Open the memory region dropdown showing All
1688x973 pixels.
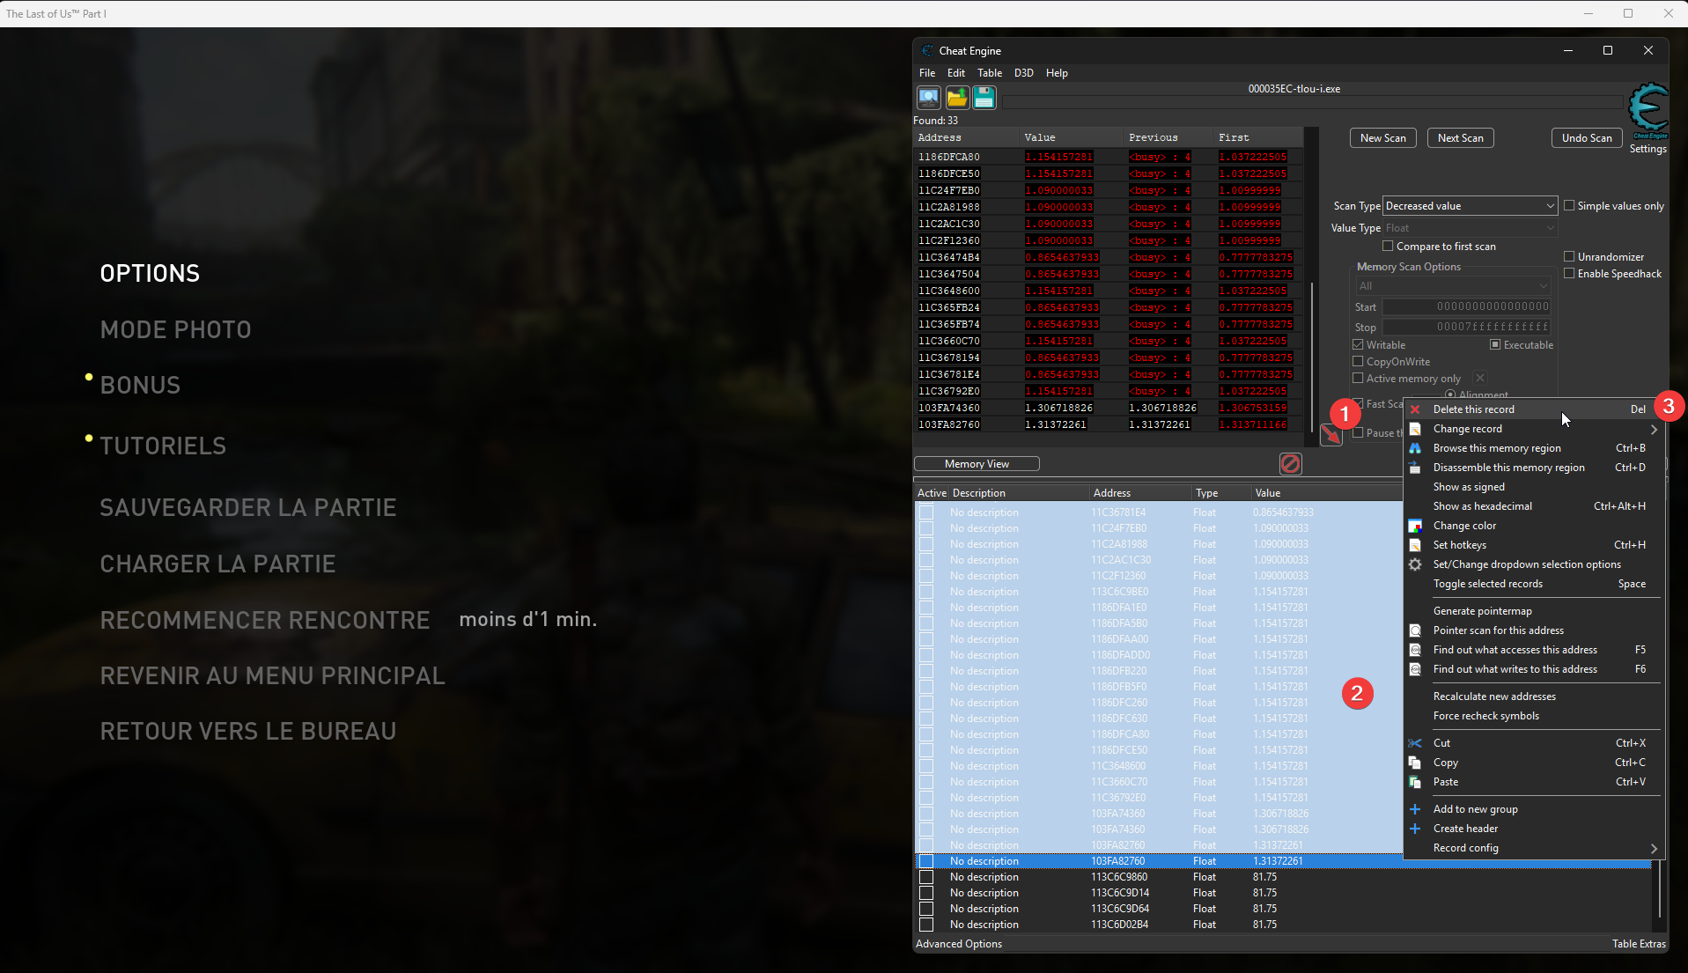pos(1453,286)
